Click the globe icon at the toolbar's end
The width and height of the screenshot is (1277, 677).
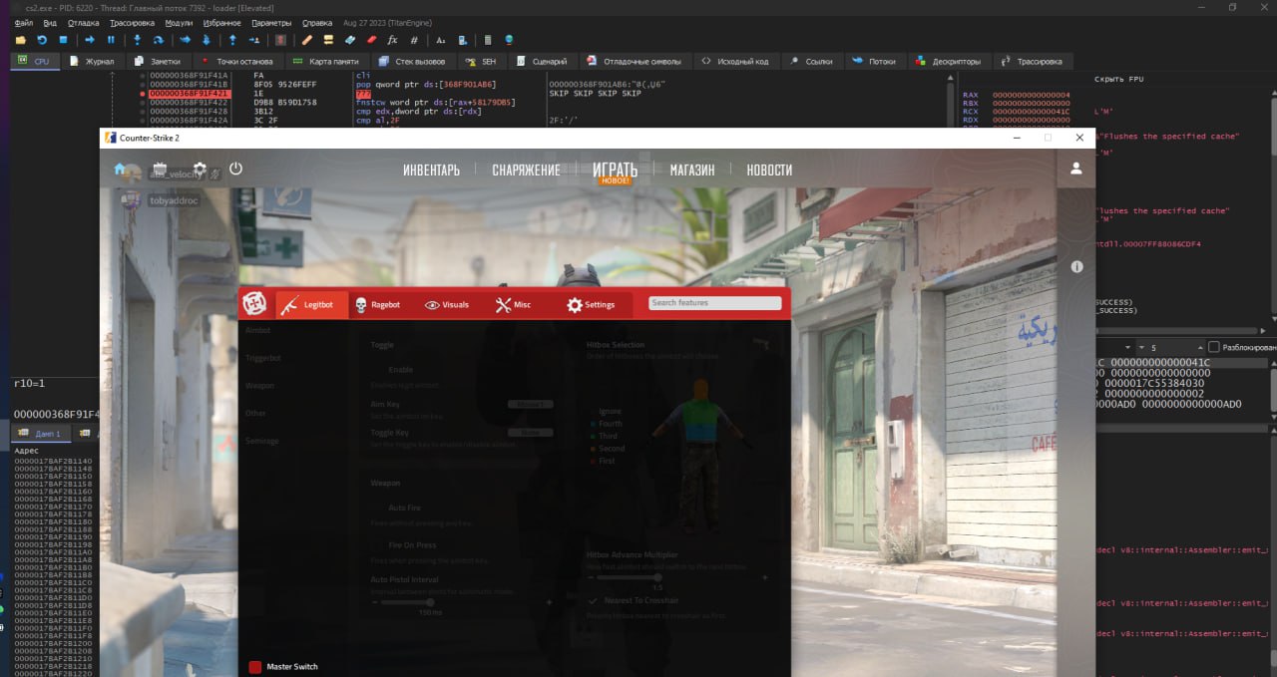[509, 40]
